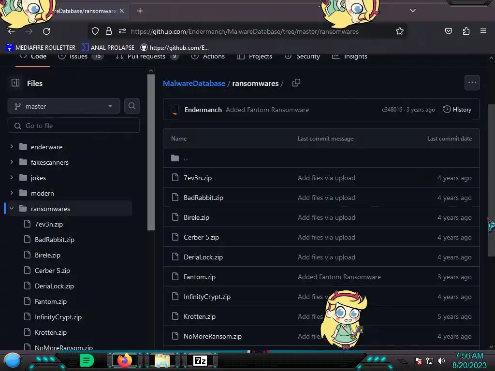Open BadRabbit.zip in the file table

pyautogui.click(x=204, y=198)
